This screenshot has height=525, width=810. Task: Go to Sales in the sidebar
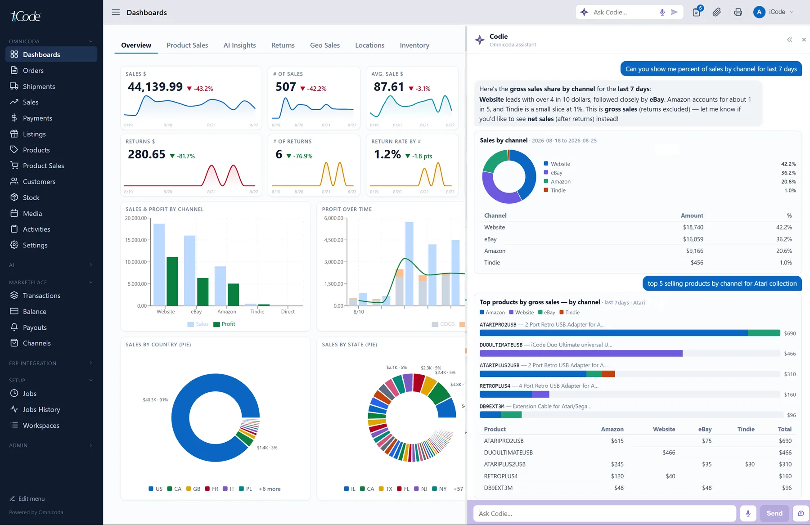51,102
